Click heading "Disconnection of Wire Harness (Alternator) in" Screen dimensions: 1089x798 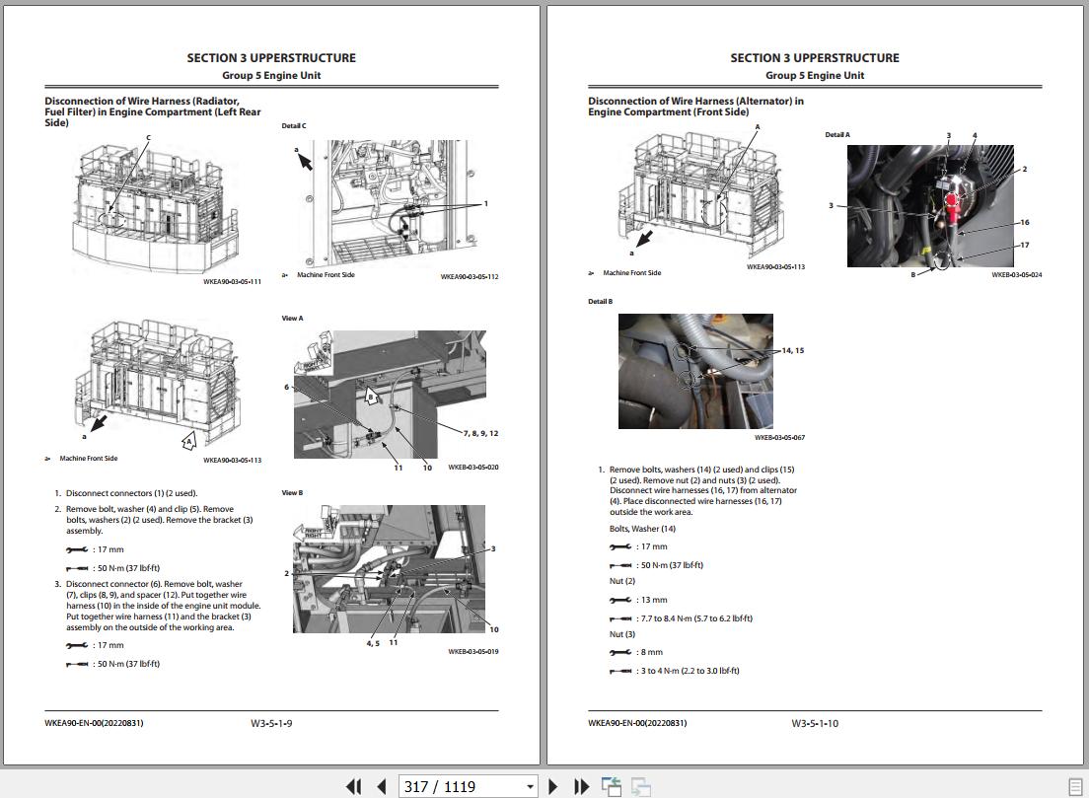click(x=695, y=101)
